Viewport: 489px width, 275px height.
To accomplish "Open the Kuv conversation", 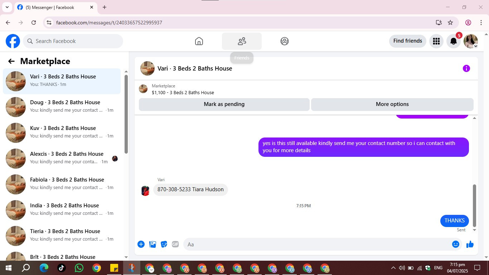I will coord(62,133).
